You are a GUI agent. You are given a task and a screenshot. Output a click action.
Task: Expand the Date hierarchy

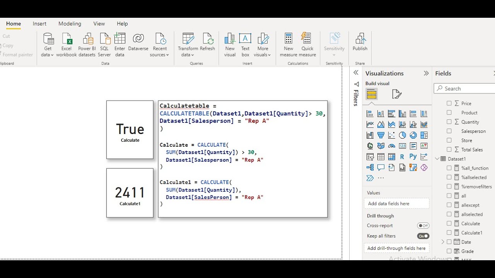click(443, 242)
